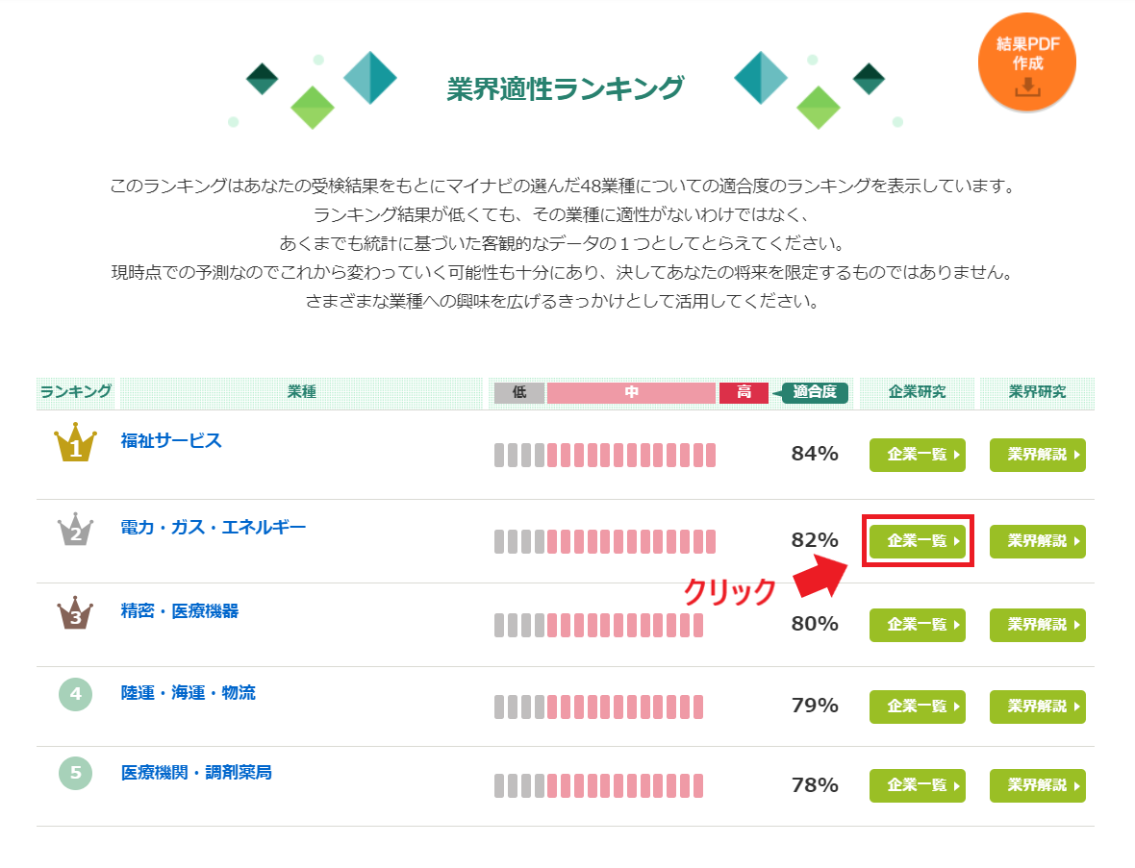Open 業界解説 for 福祉サービス
This screenshot has height=868, width=1135.
(x=1037, y=455)
